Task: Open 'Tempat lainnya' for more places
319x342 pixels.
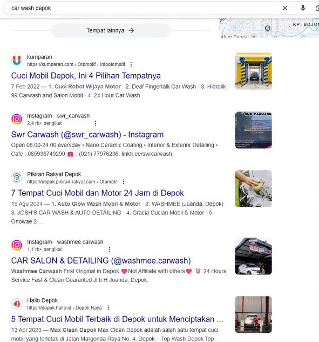Action: click(x=111, y=30)
